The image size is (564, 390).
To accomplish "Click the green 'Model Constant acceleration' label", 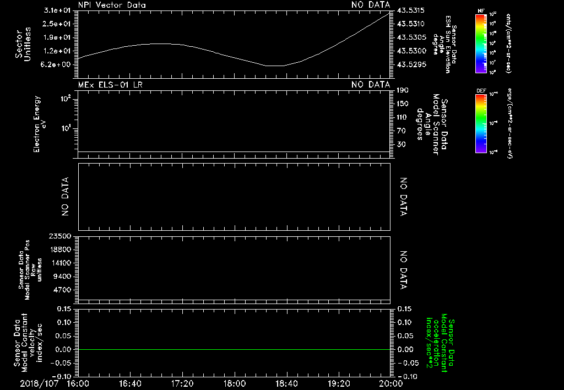I will [440, 343].
